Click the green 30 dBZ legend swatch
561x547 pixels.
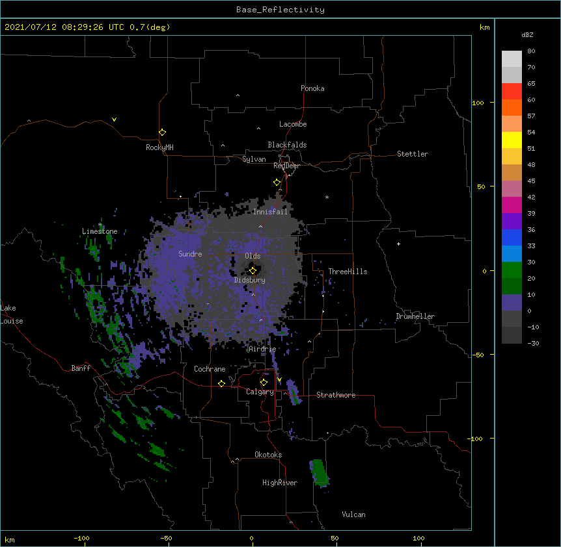[x=512, y=270]
